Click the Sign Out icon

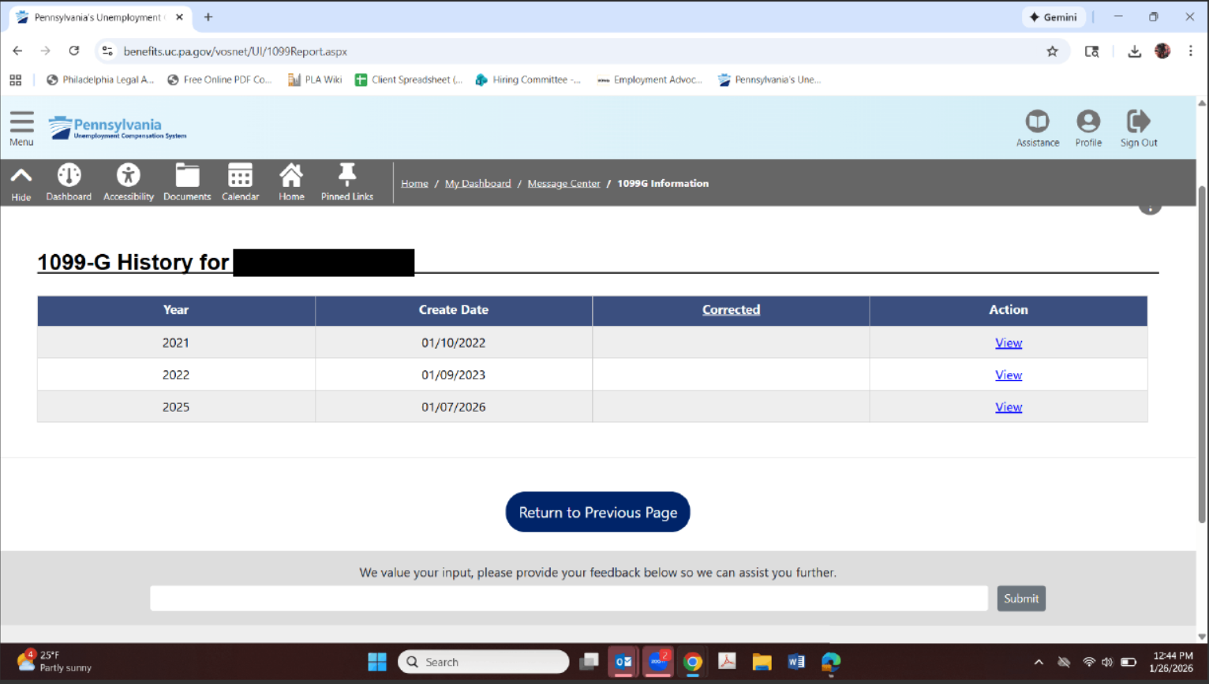click(x=1138, y=121)
